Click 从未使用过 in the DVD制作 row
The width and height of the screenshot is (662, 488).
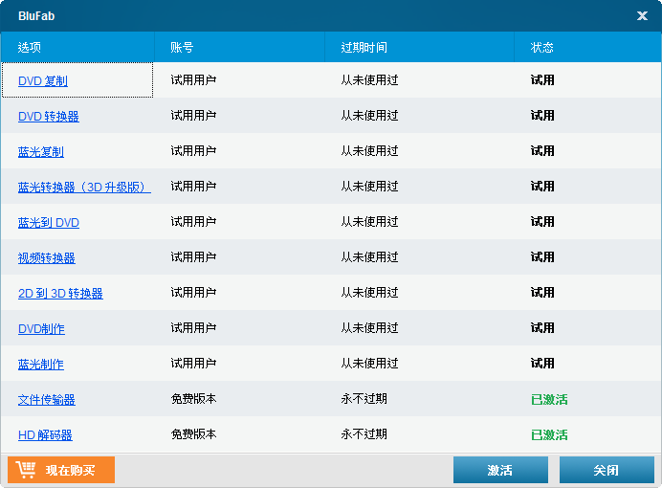point(370,328)
